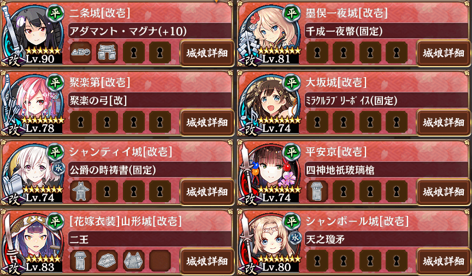Image resolution: width=472 pixels, height=276 pixels.
Task: Open 城娘詳細 for 二条城[改壱]
Action: coord(207,54)
